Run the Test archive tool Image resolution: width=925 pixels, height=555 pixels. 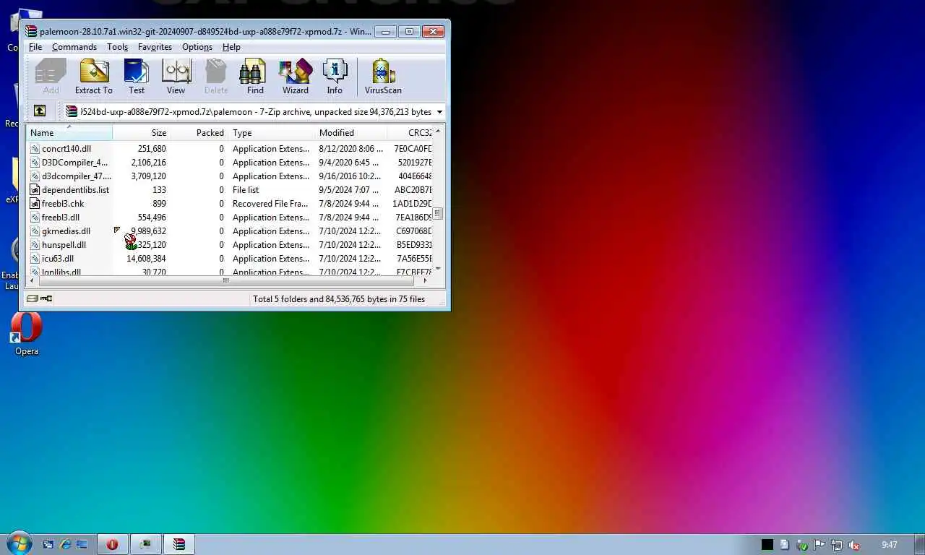click(137, 77)
